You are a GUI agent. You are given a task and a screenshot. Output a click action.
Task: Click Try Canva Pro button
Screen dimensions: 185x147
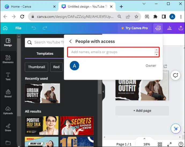135,28
